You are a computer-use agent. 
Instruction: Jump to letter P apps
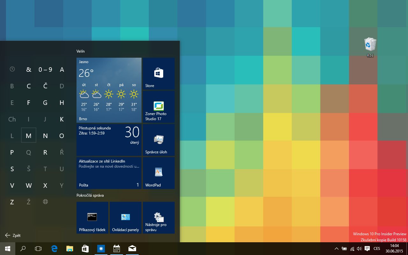coord(12,152)
